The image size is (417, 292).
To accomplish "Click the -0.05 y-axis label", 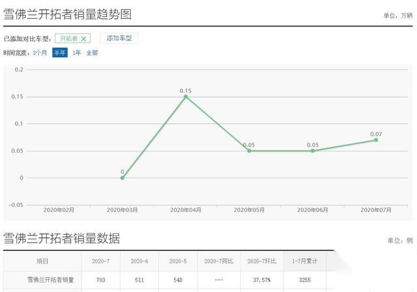I will coord(16,205).
